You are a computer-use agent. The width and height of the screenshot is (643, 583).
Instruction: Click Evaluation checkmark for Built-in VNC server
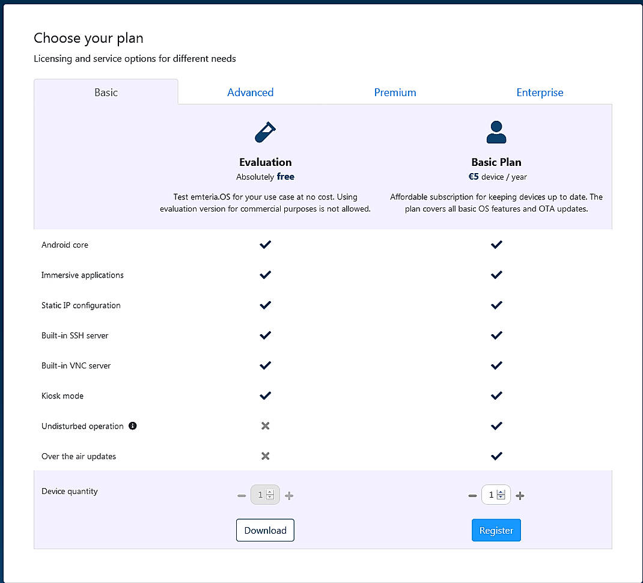(x=266, y=365)
